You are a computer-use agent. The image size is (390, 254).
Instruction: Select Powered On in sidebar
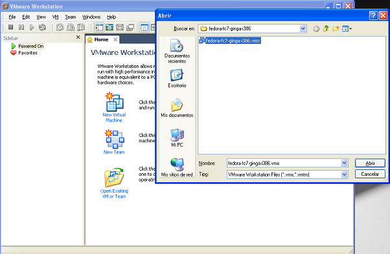pyautogui.click(x=31, y=46)
